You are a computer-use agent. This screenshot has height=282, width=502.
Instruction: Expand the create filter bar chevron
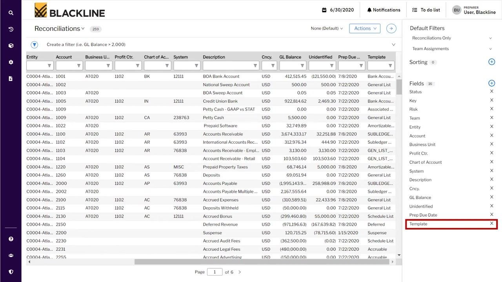[393, 45]
